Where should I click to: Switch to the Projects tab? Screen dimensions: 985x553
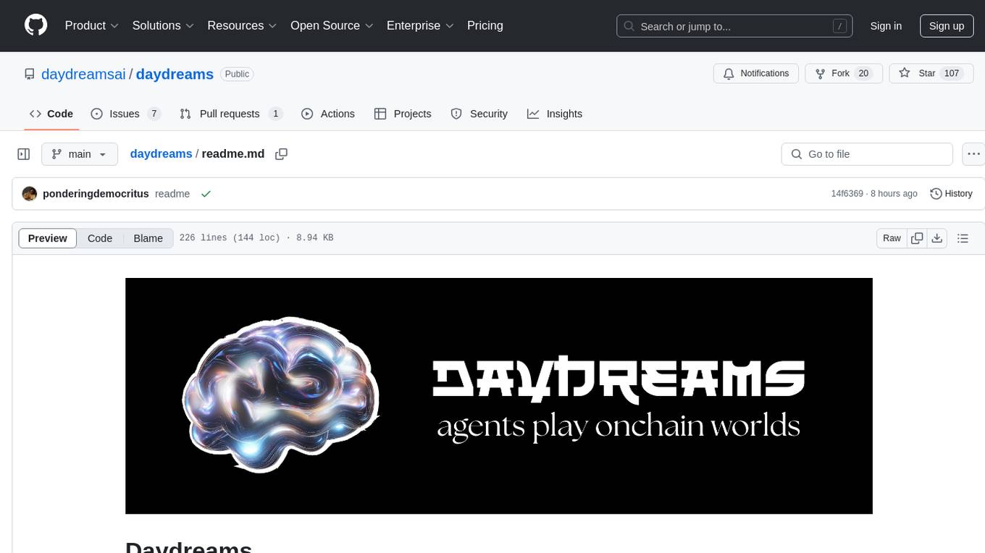[x=402, y=114]
